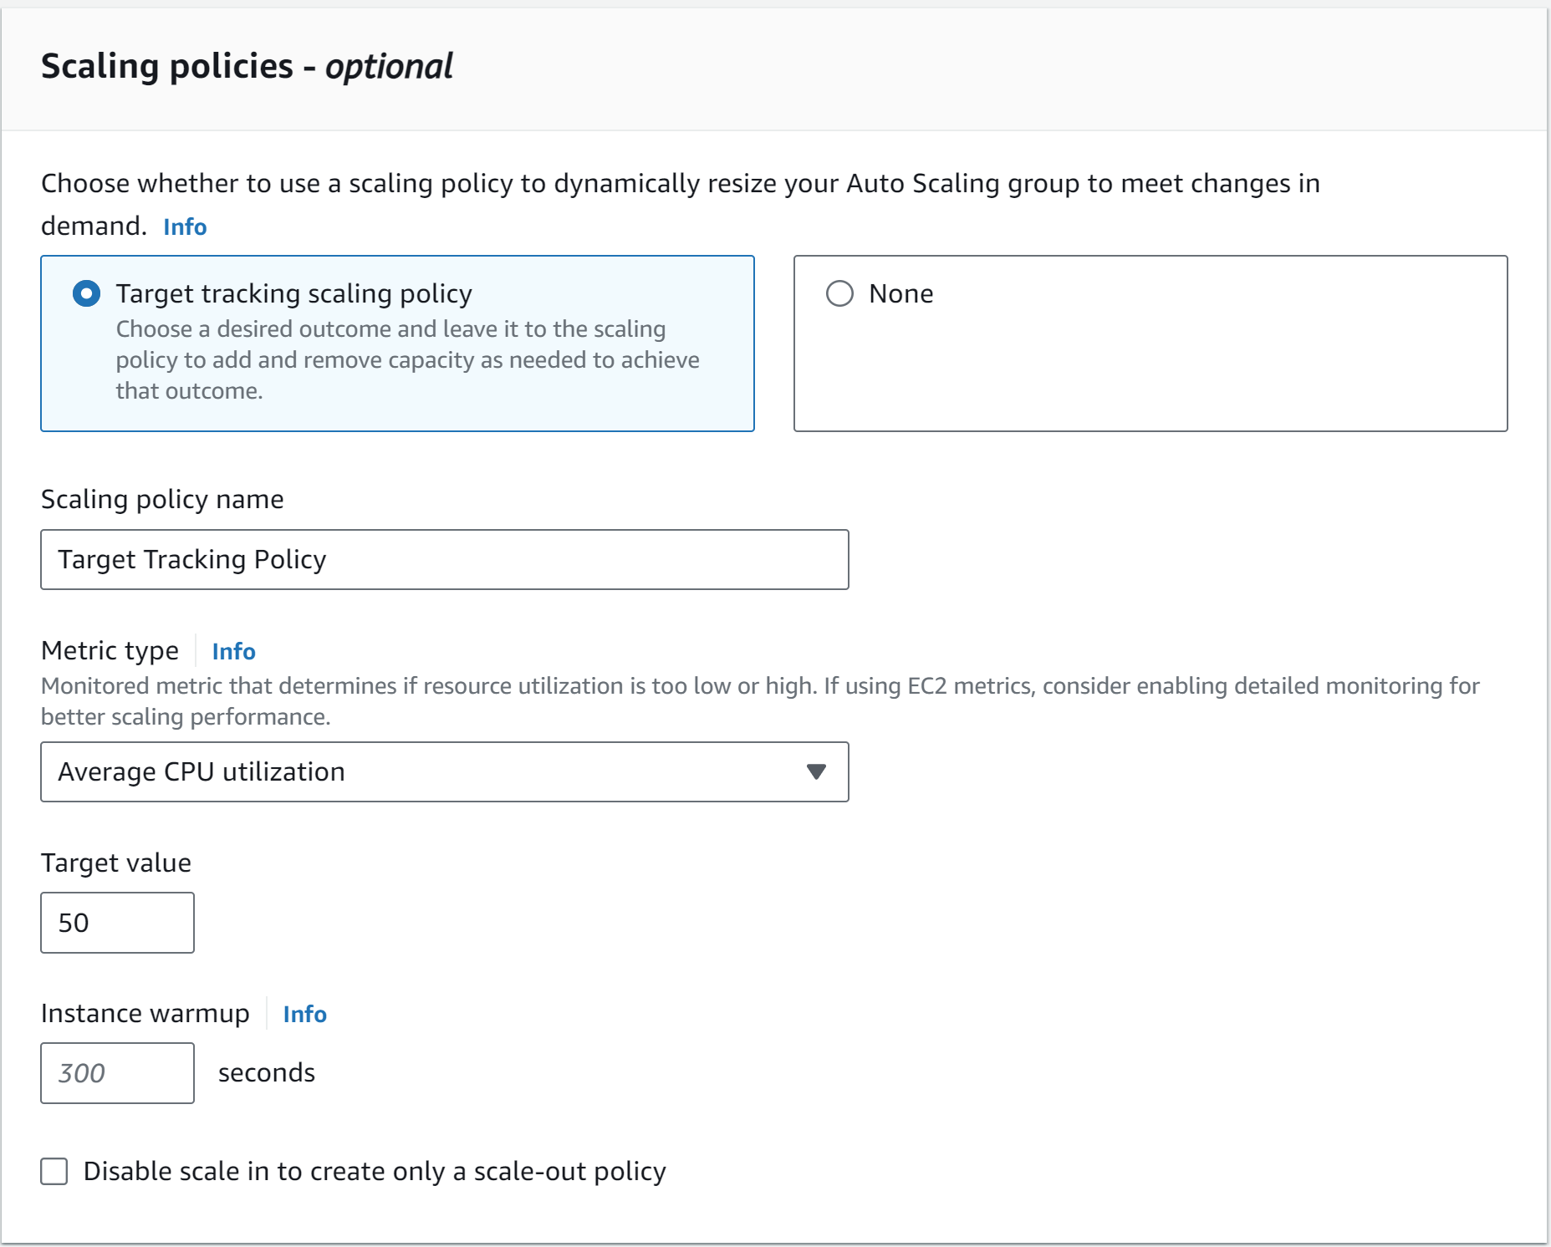1551x1247 pixels.
Task: Click the Instance warmup seconds field
Action: tap(117, 1073)
